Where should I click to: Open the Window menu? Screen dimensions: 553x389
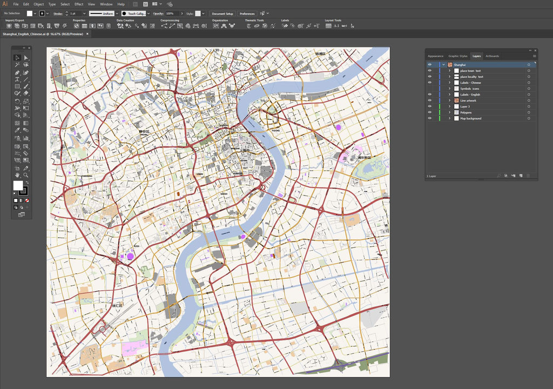(x=106, y=4)
